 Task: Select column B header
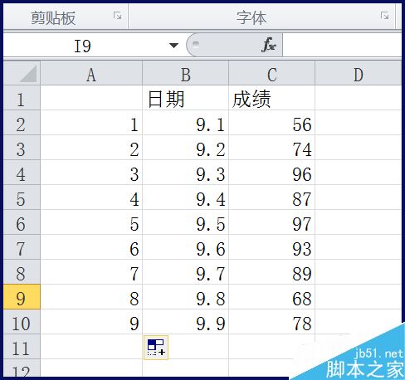[x=186, y=73]
